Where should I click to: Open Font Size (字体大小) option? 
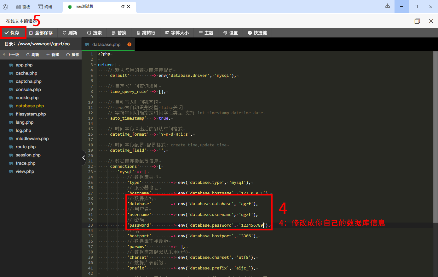click(x=177, y=33)
